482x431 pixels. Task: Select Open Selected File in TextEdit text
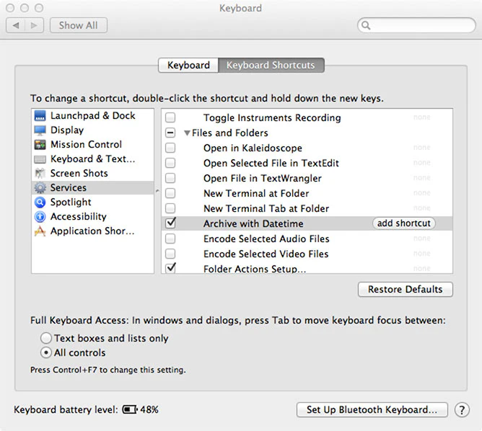point(271,163)
